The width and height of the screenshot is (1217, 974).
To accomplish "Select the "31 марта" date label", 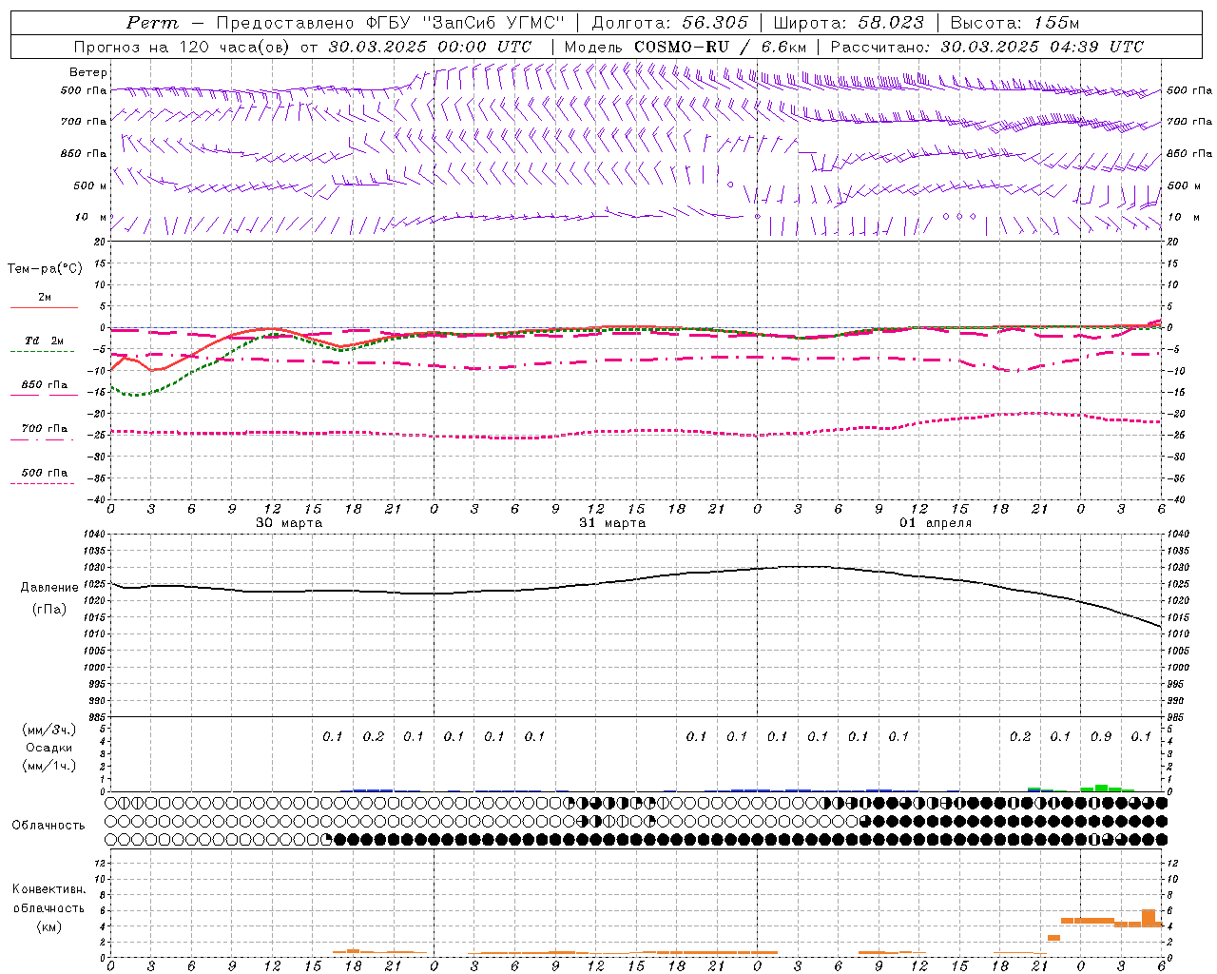I will coord(612,523).
